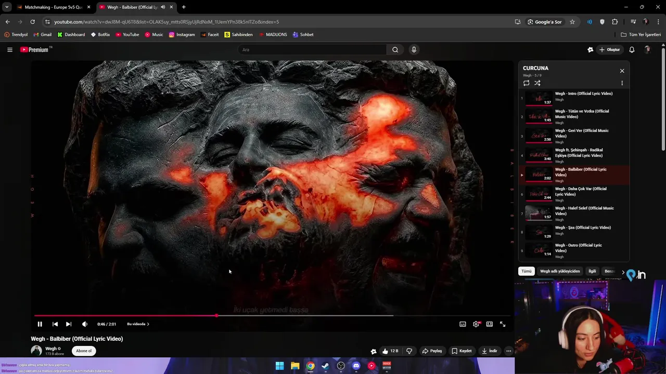The image size is (666, 374).
Task: Focus the YouTube 'Ara' search box
Action: (x=312, y=50)
